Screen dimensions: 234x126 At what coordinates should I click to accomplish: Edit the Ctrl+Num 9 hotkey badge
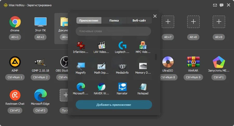pyautogui.click(x=193, y=77)
